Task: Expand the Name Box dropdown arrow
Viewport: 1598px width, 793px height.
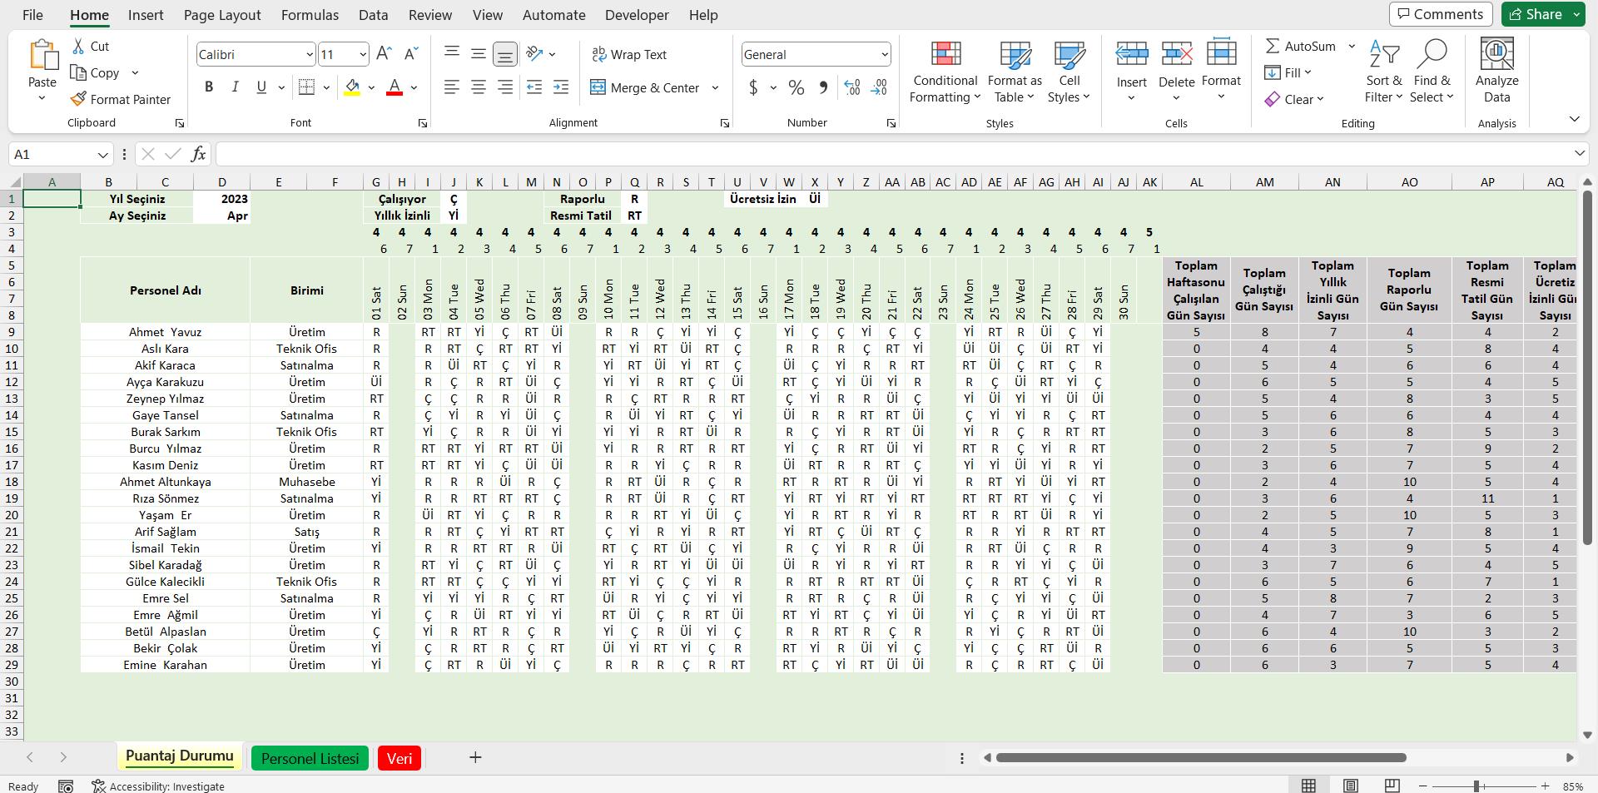Action: pos(102,155)
